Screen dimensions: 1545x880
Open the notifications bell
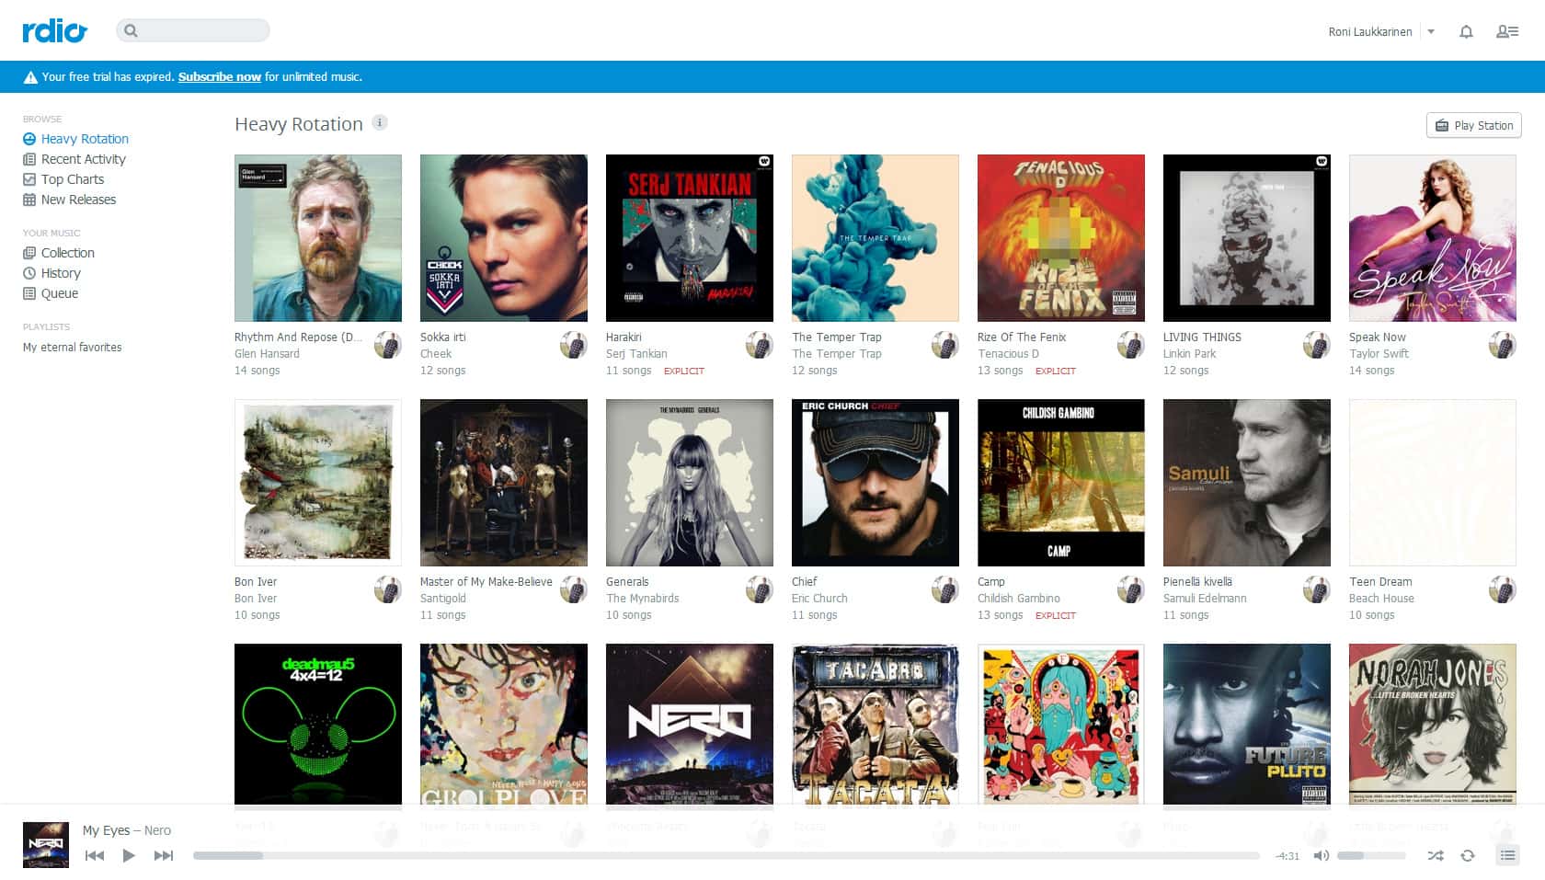1466,31
